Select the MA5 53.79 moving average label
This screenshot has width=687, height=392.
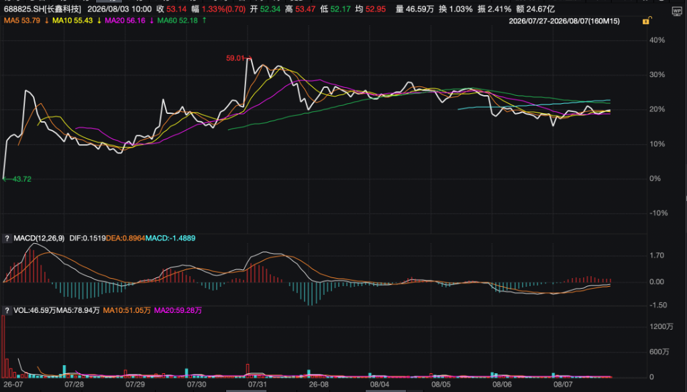pyautogui.click(x=22, y=21)
